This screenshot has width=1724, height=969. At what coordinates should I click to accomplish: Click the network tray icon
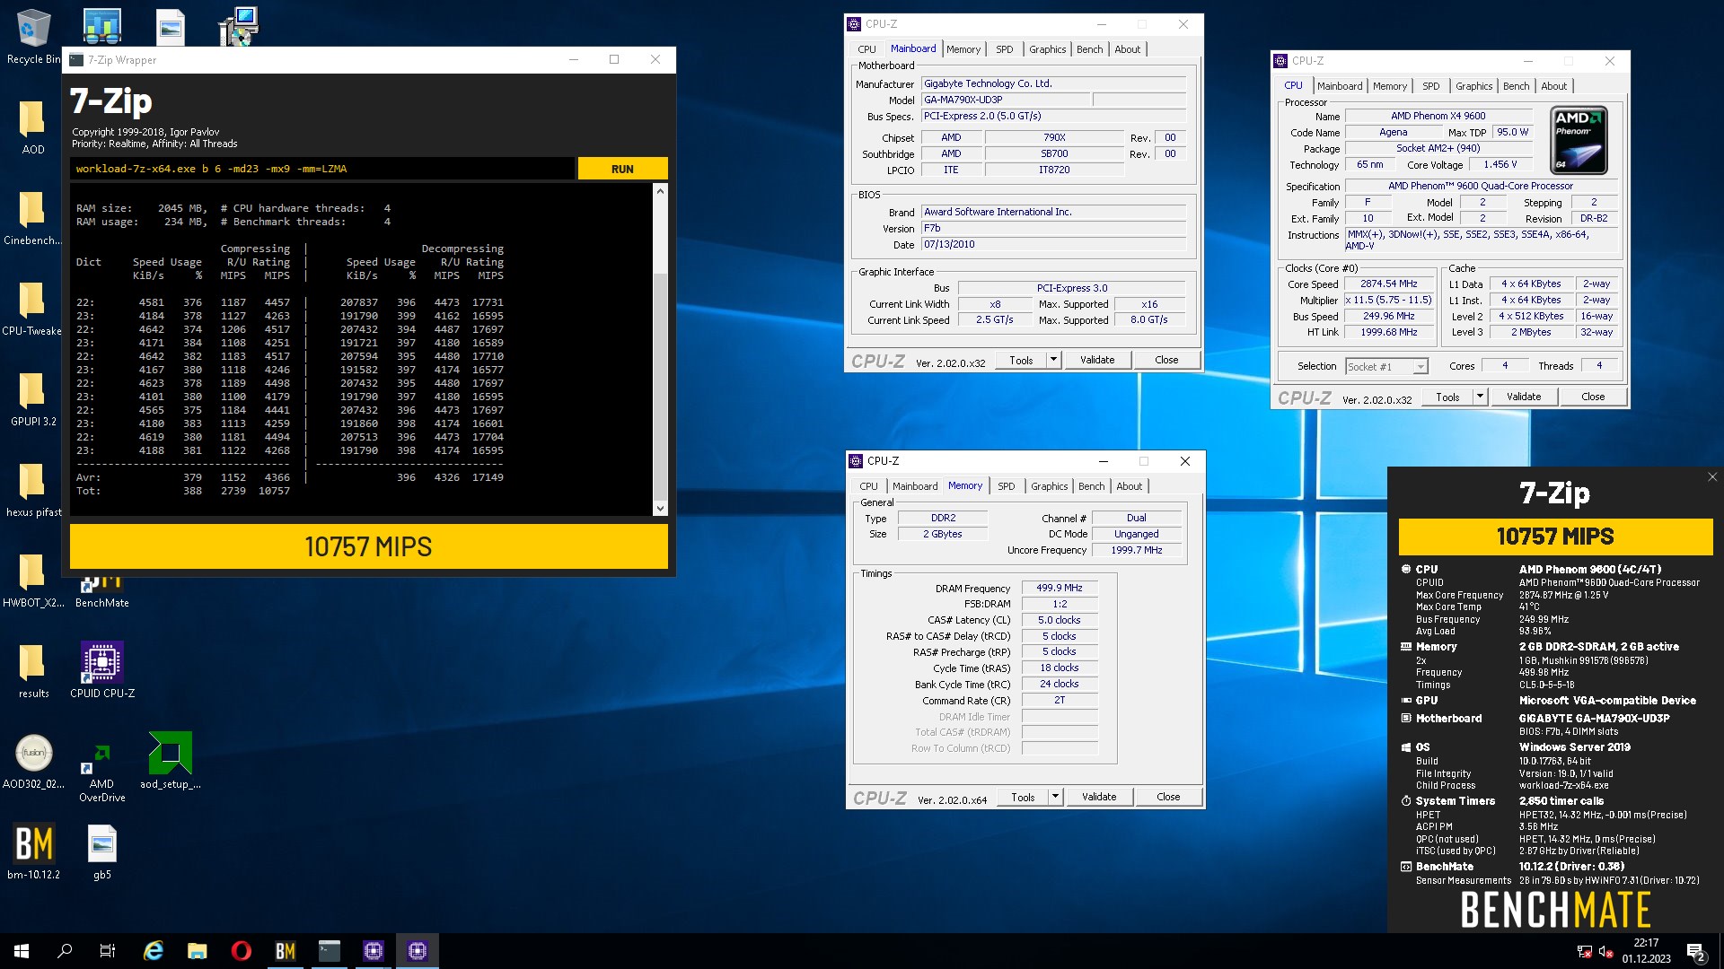tap(1585, 951)
